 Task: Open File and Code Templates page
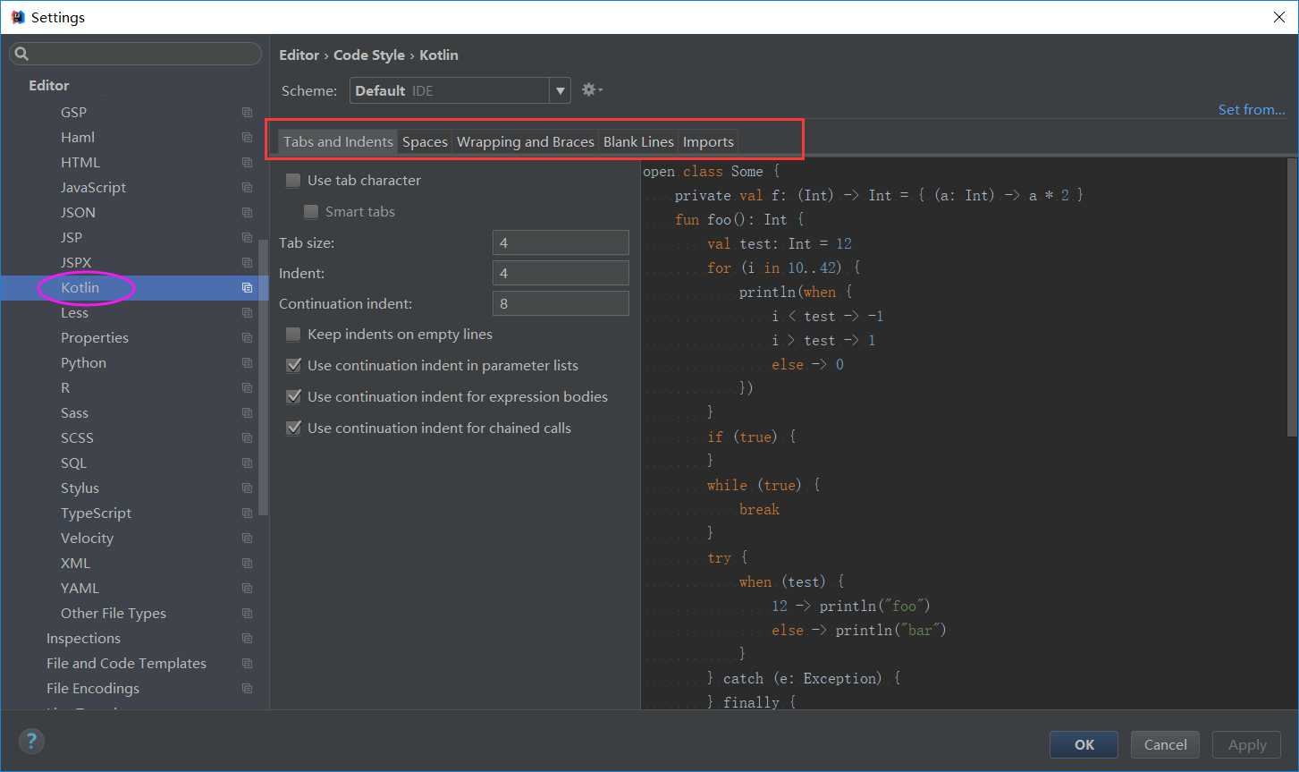[x=126, y=663]
